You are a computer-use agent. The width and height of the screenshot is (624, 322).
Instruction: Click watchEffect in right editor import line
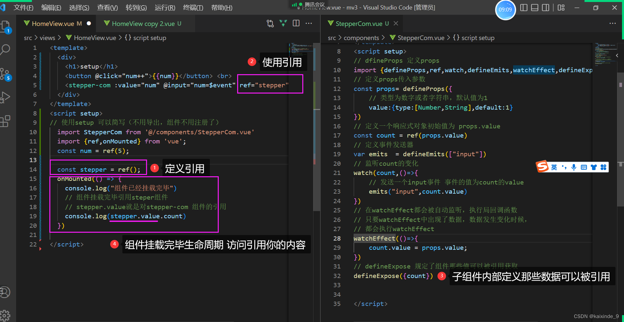point(534,70)
